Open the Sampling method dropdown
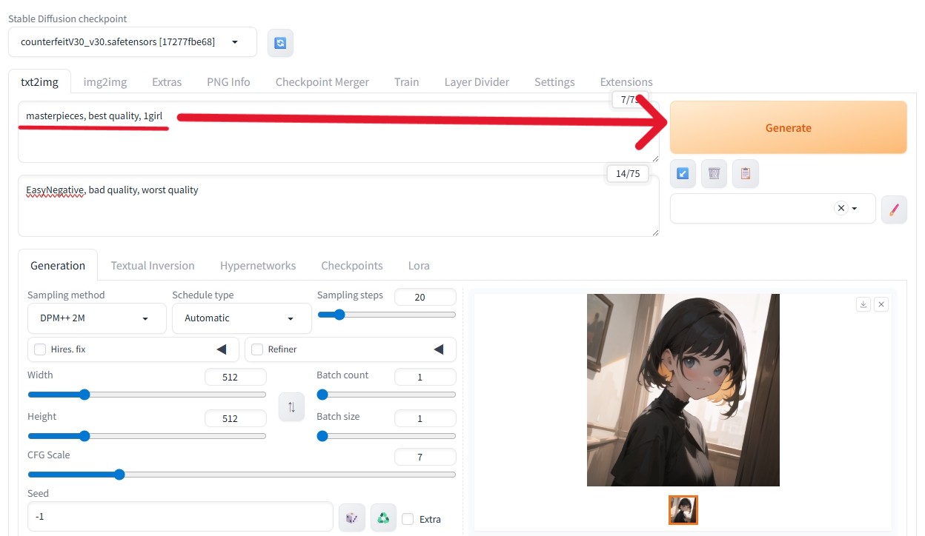925x536 pixels. [x=97, y=318]
